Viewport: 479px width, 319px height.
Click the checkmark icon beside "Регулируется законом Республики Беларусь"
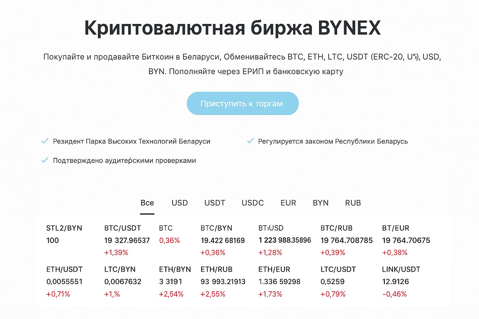250,141
